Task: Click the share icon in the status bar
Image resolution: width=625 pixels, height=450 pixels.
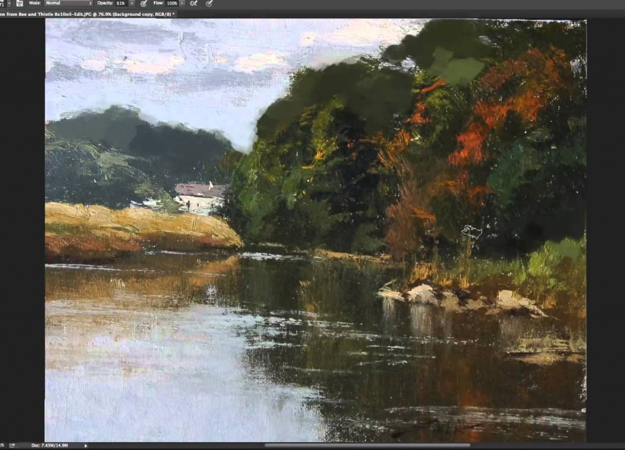Action: [x=12, y=445]
